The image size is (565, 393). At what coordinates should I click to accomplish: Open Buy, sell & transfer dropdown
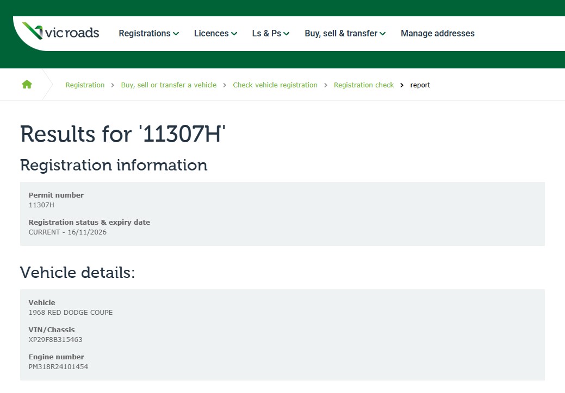click(x=345, y=34)
